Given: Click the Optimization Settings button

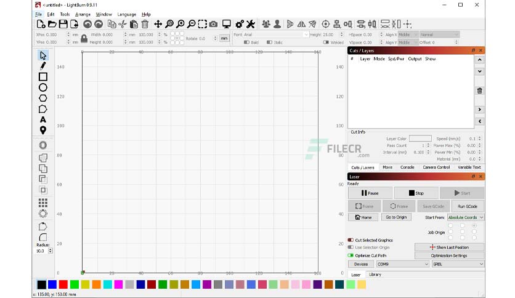Looking at the screenshot, I should click(449, 256).
